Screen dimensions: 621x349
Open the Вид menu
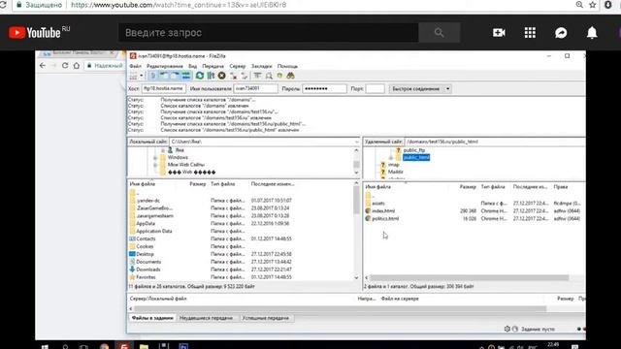coord(192,66)
